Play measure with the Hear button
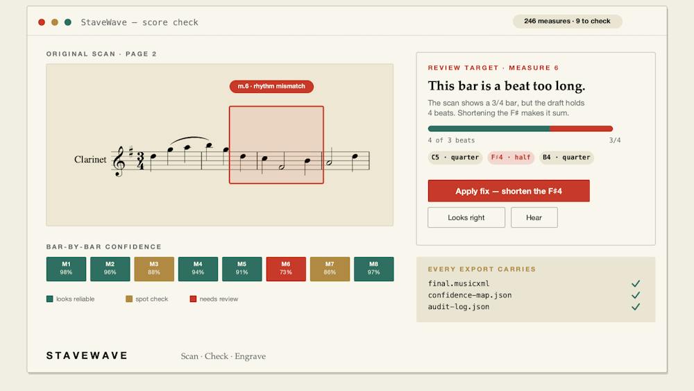 pos(534,217)
